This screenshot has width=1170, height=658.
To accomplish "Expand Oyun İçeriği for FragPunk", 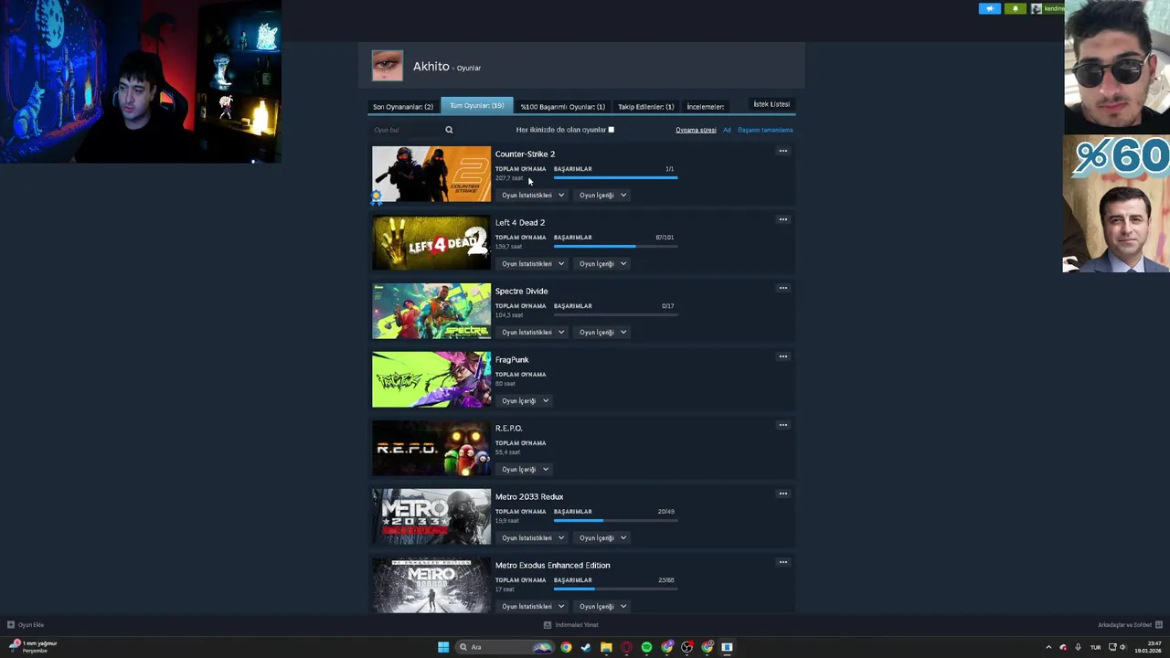I will (524, 400).
